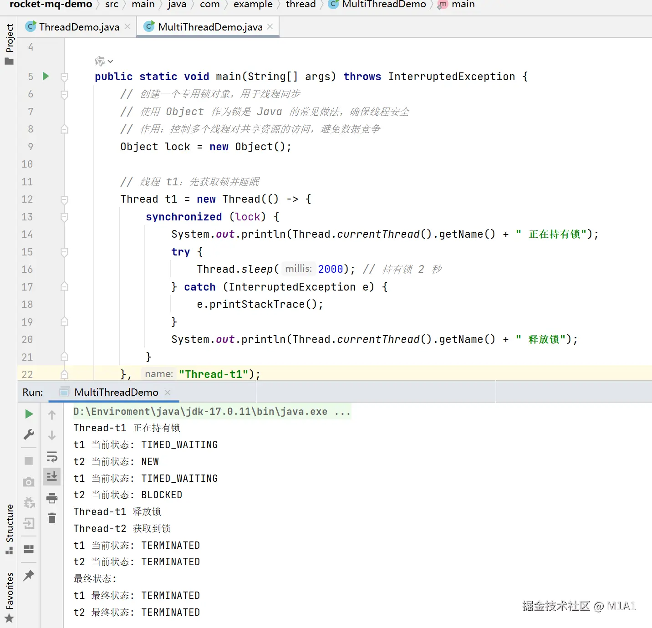Open run configuration wrench icon
Viewport: 652px width, 628px height.
click(x=29, y=434)
